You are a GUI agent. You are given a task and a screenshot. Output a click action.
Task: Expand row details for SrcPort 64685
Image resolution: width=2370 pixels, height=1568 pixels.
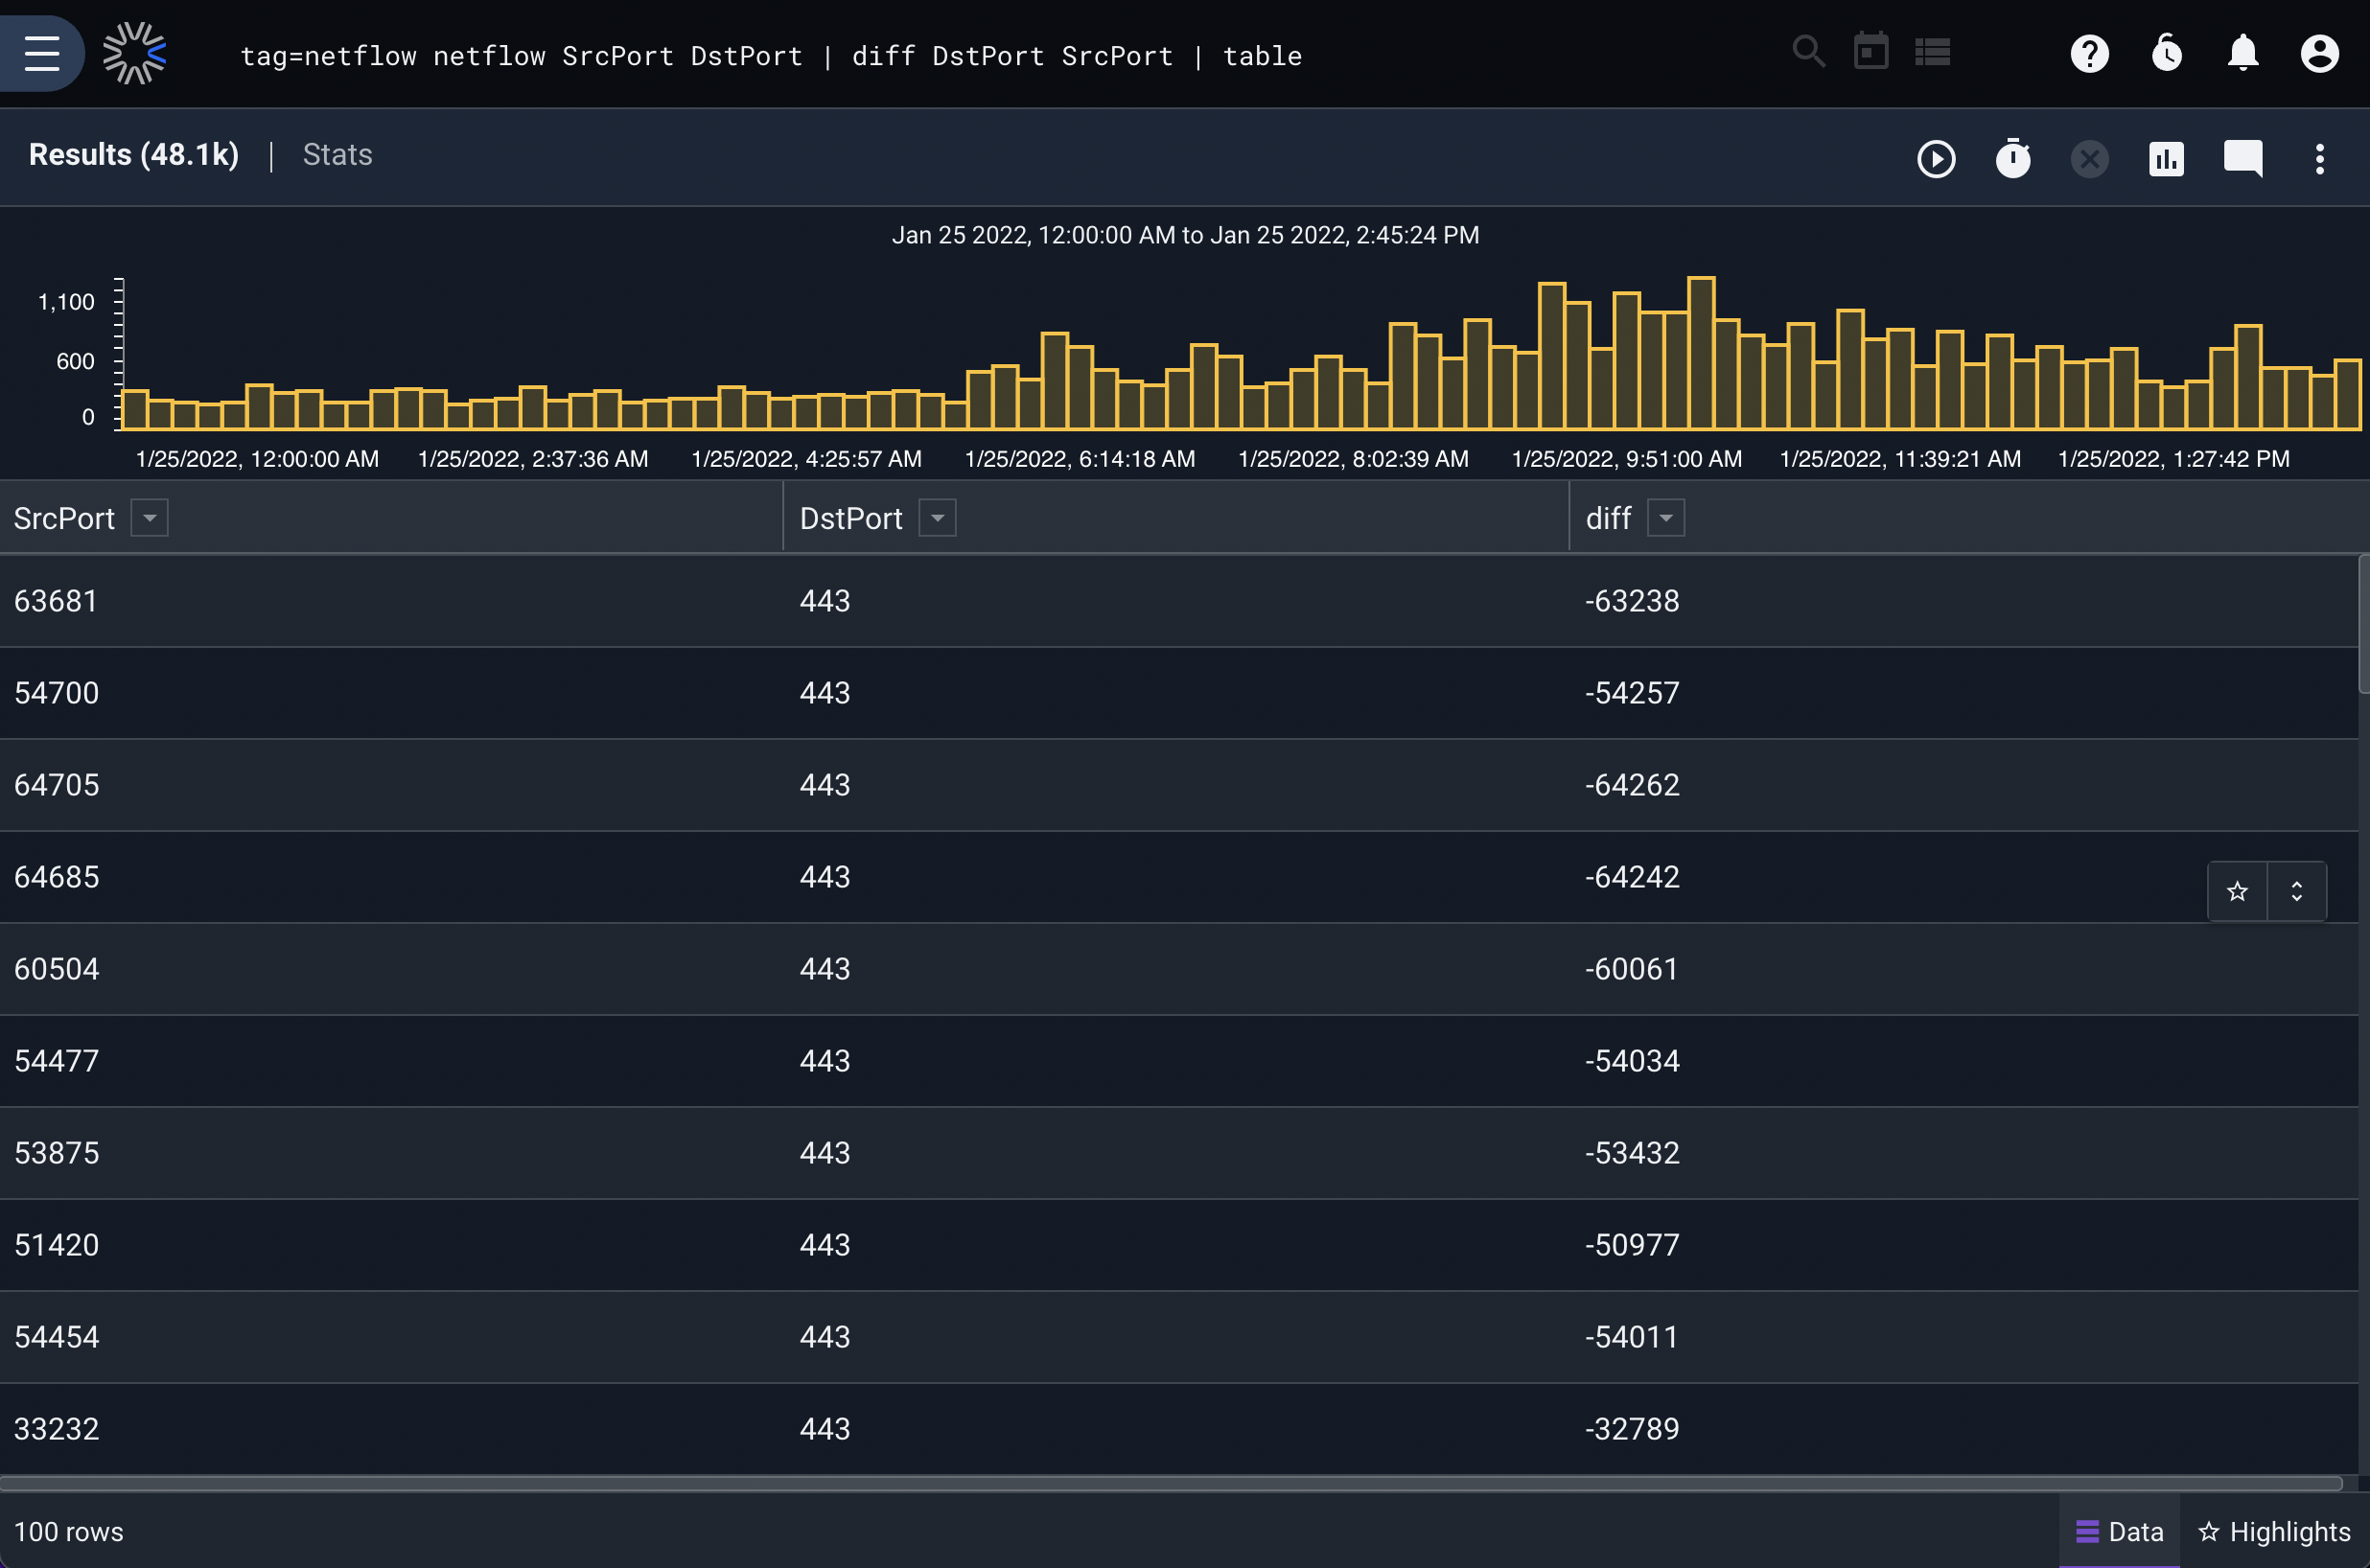point(2297,891)
